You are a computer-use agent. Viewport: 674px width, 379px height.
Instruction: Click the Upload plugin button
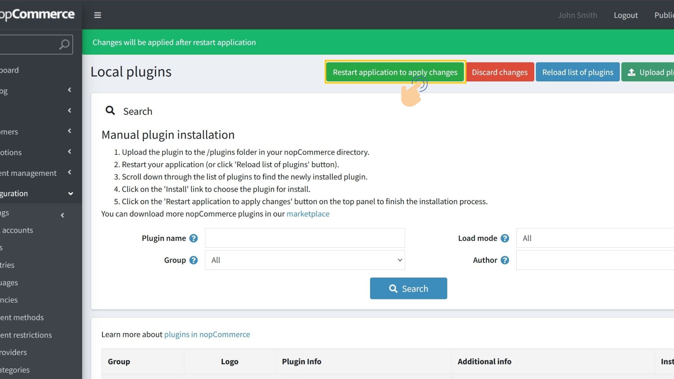(x=648, y=72)
